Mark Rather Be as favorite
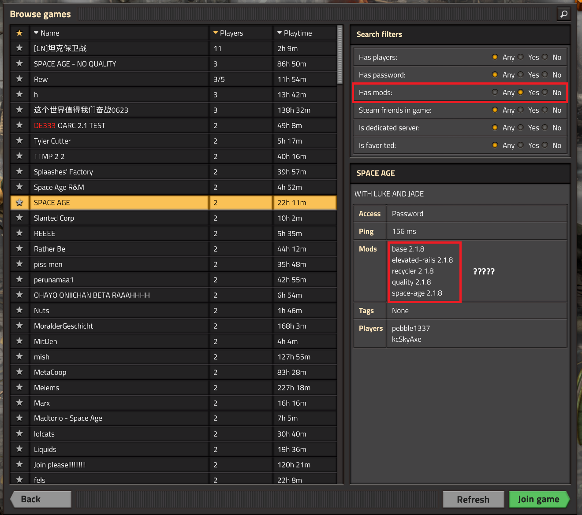 click(19, 248)
